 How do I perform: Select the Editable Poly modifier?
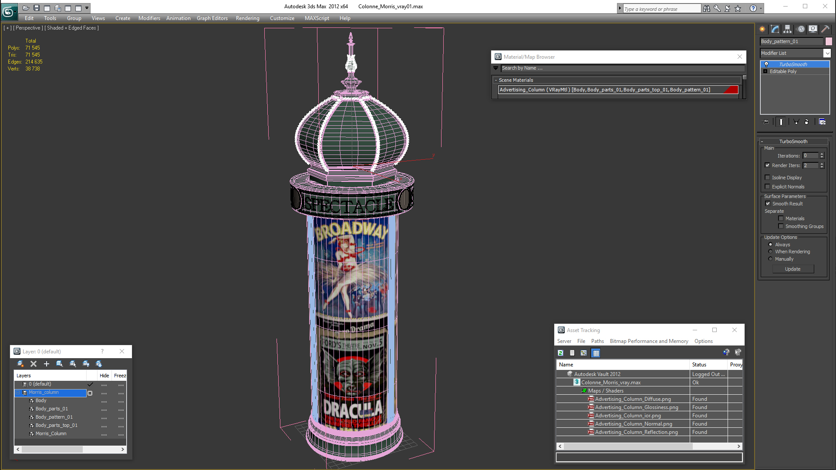(783, 71)
